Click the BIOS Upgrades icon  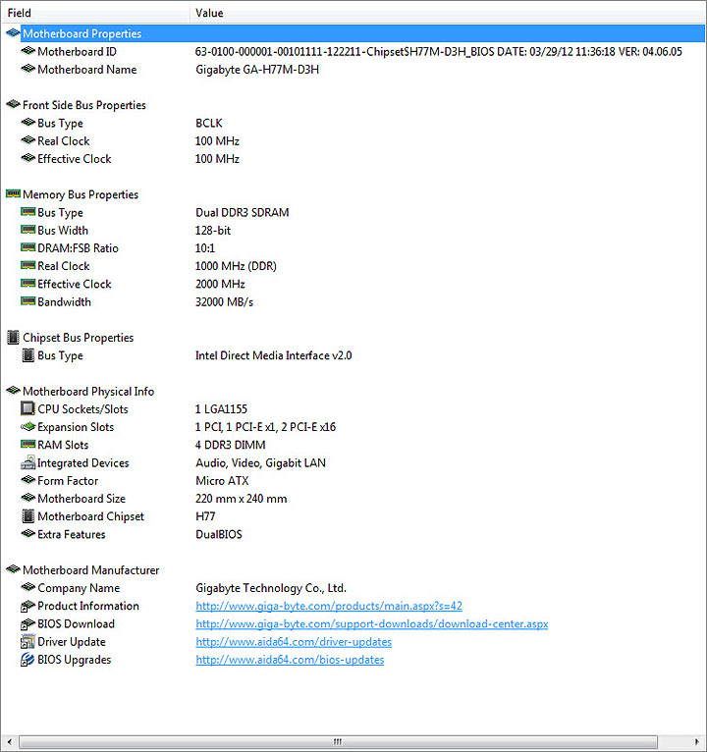[x=27, y=660]
